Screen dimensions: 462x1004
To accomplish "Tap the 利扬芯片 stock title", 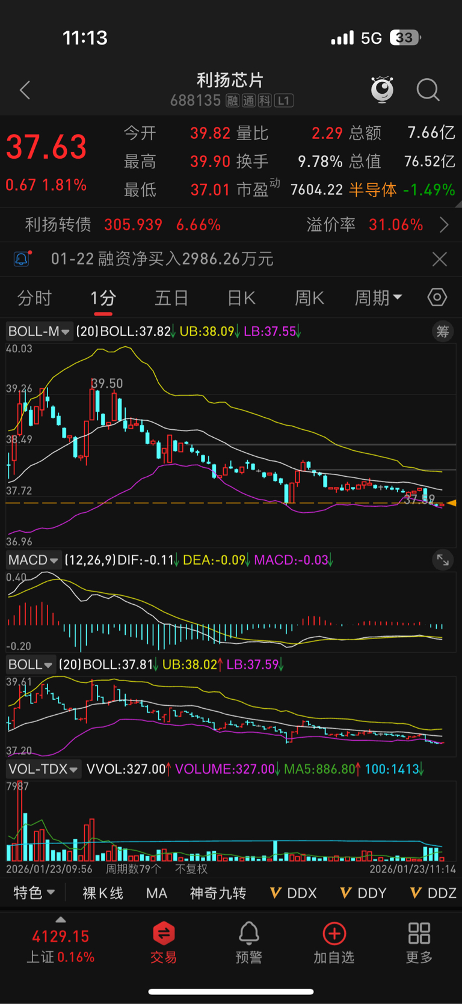I will 230,80.
